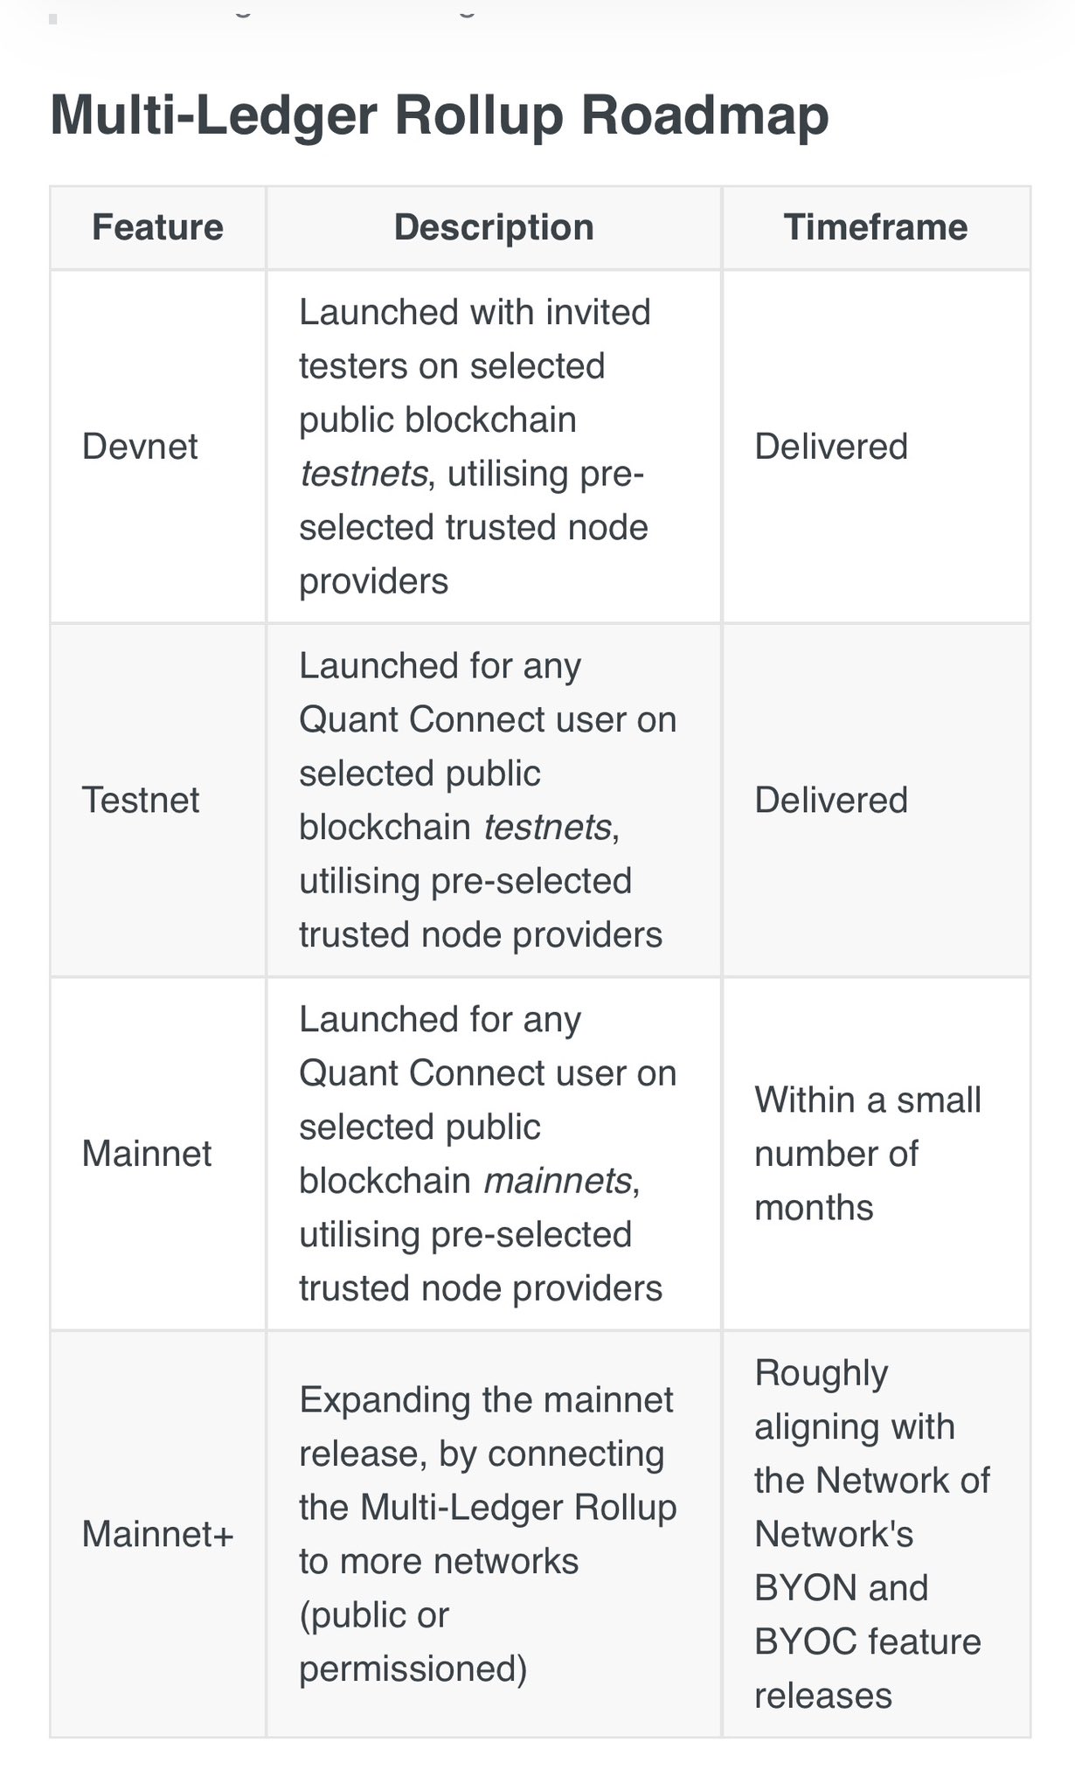Select the Feature column header
This screenshot has height=1790, width=1075.
click(x=157, y=227)
